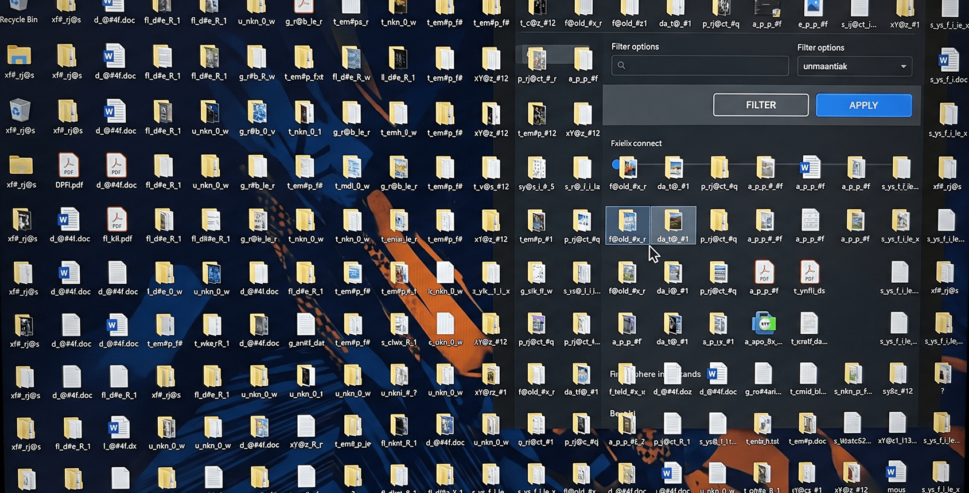Open the s_clwx_R_1 folder
The image size is (969, 493).
pos(399,324)
